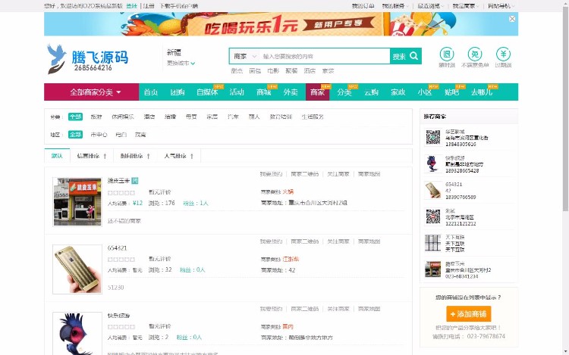The width and height of the screenshot is (569, 355).
Task: Click star rating of 654321 merchant
Action: pos(121,260)
